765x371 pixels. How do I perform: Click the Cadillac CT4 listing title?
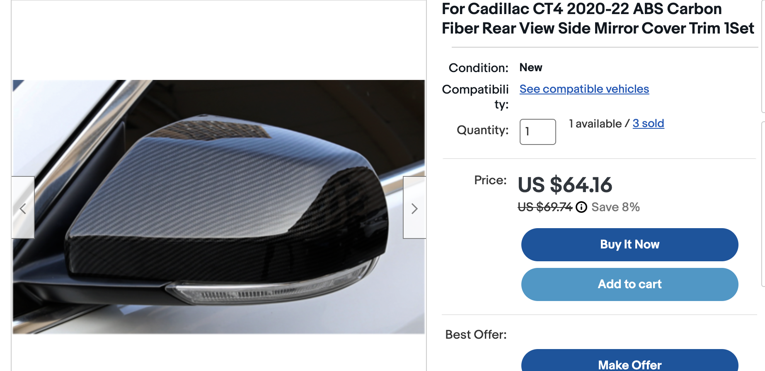pyautogui.click(x=598, y=19)
